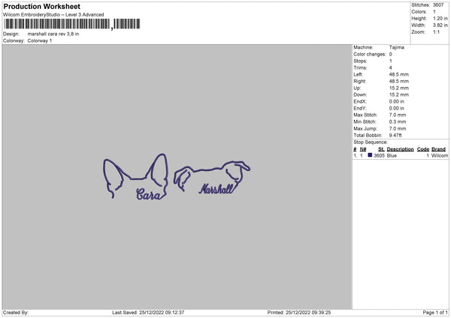Click Machine value Tajima
The height and width of the screenshot is (318, 451).
(x=397, y=47)
